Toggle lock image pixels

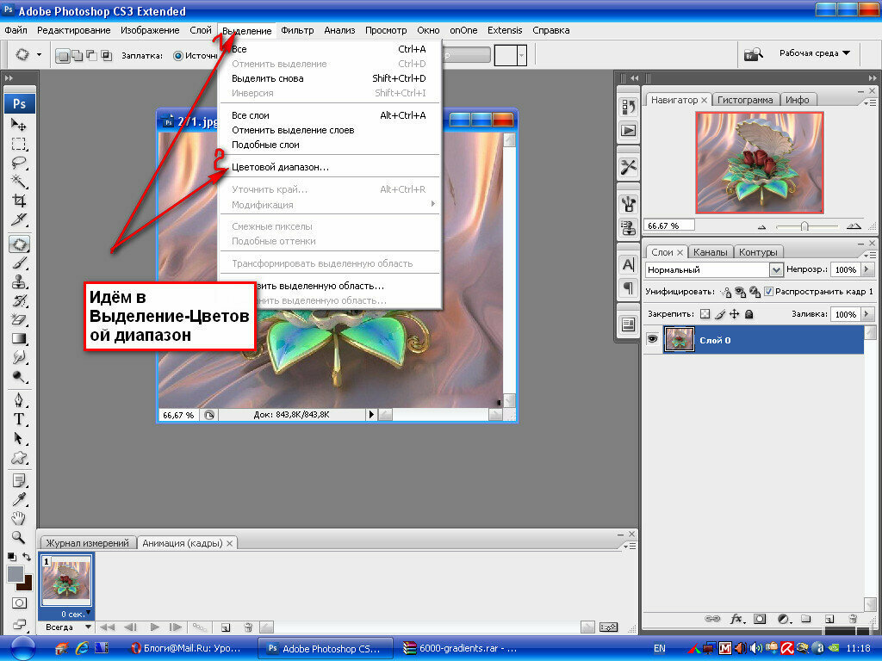[x=720, y=314]
